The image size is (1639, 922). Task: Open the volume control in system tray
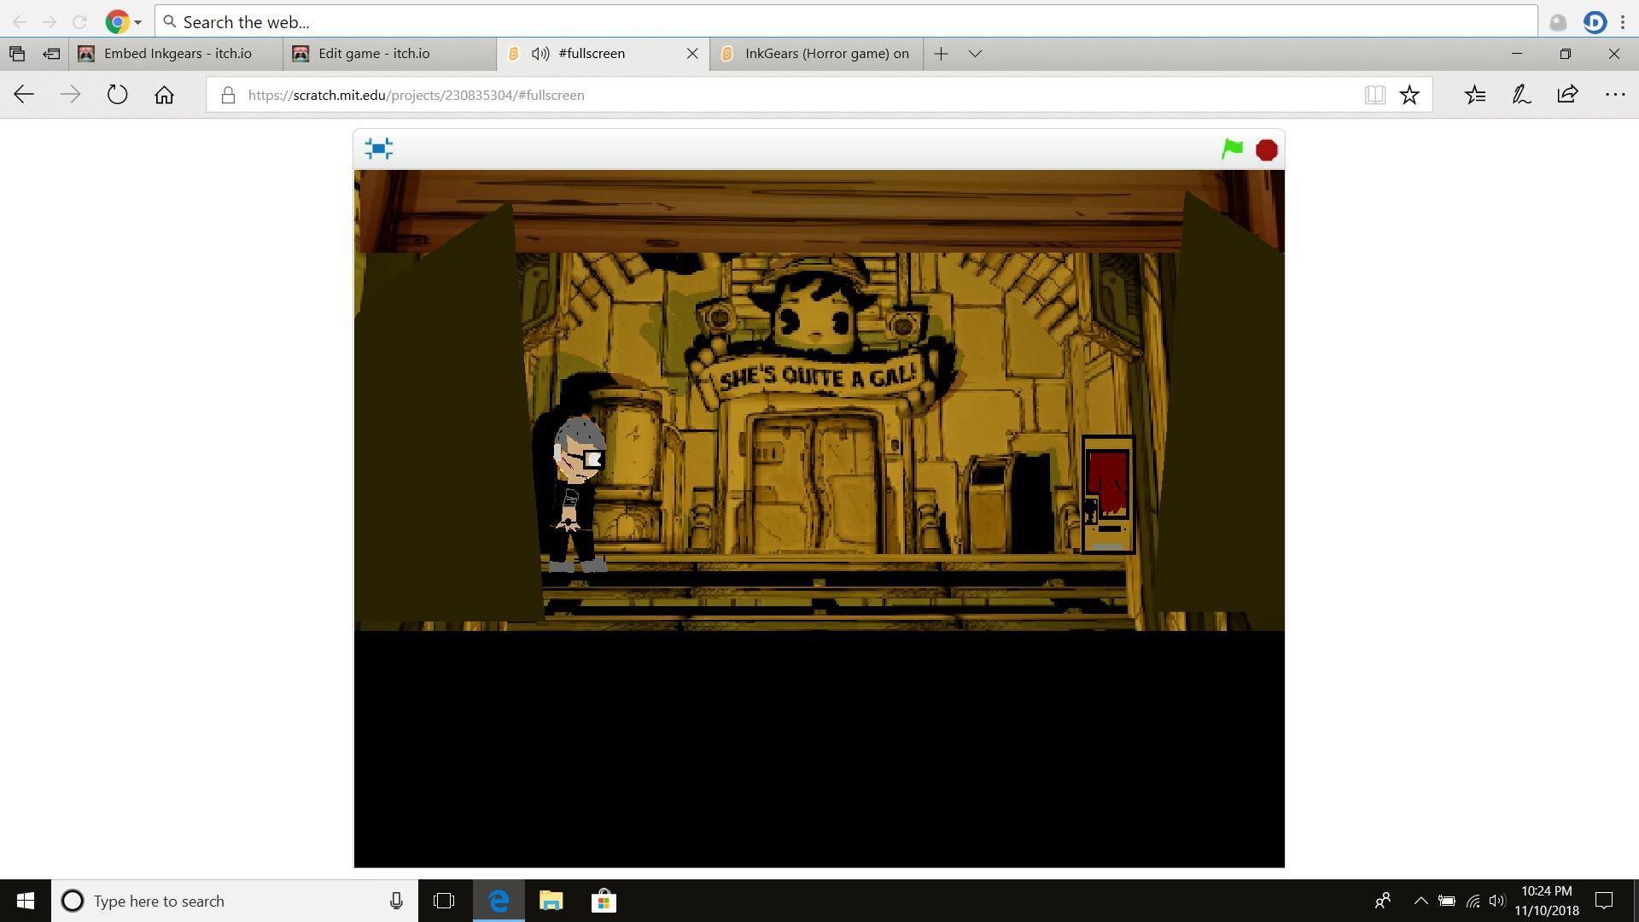click(x=1496, y=901)
